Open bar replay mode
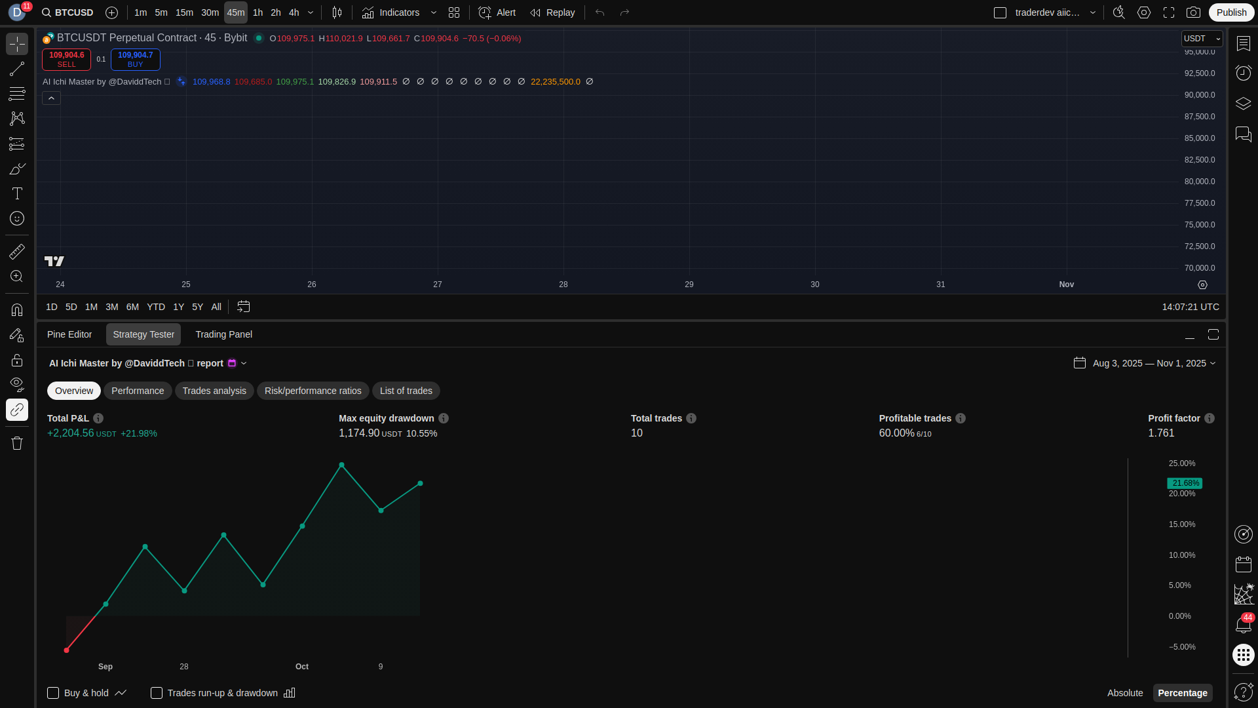This screenshot has height=708, width=1258. [x=552, y=12]
